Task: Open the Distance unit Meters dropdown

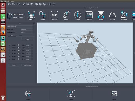Action: [x=28, y=32]
